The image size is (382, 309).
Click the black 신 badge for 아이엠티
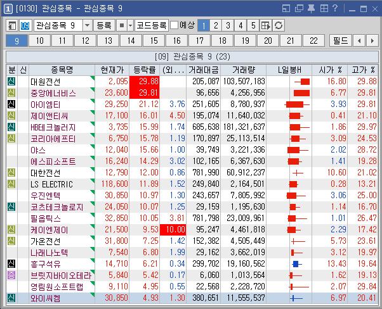click(x=11, y=104)
